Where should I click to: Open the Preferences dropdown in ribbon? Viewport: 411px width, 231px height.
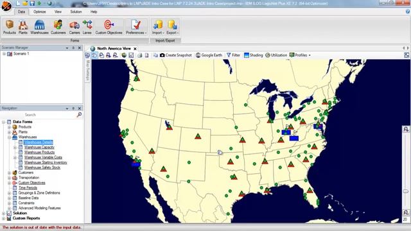[x=136, y=27]
